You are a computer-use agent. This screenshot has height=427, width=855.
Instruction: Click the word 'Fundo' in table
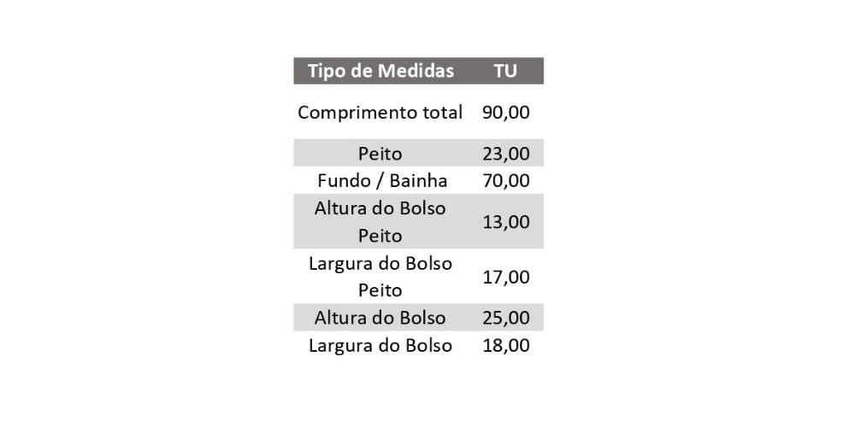tap(343, 181)
